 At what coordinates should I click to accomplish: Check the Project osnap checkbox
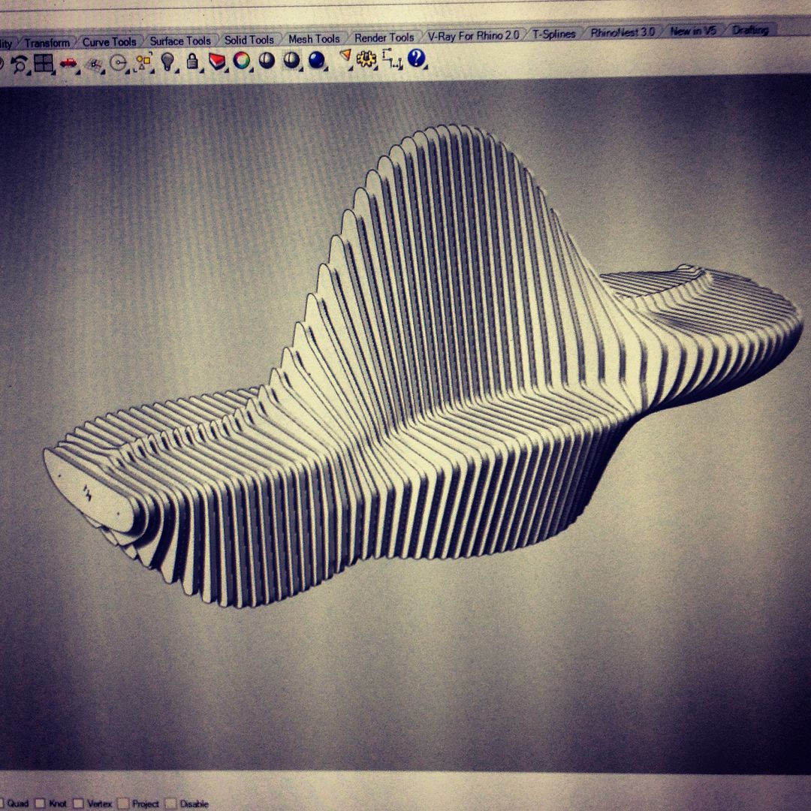point(124,803)
